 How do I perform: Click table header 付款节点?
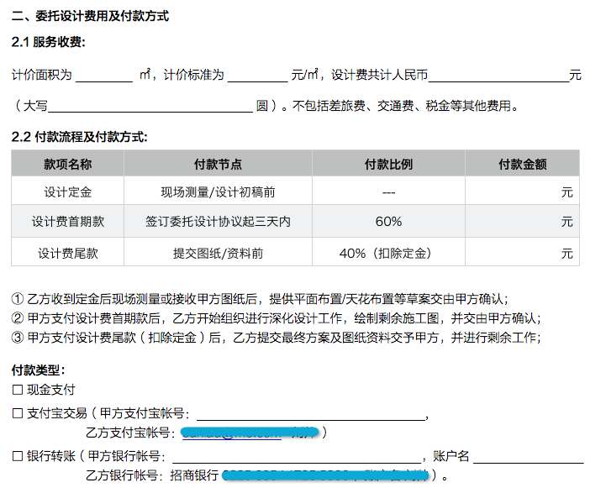218,164
